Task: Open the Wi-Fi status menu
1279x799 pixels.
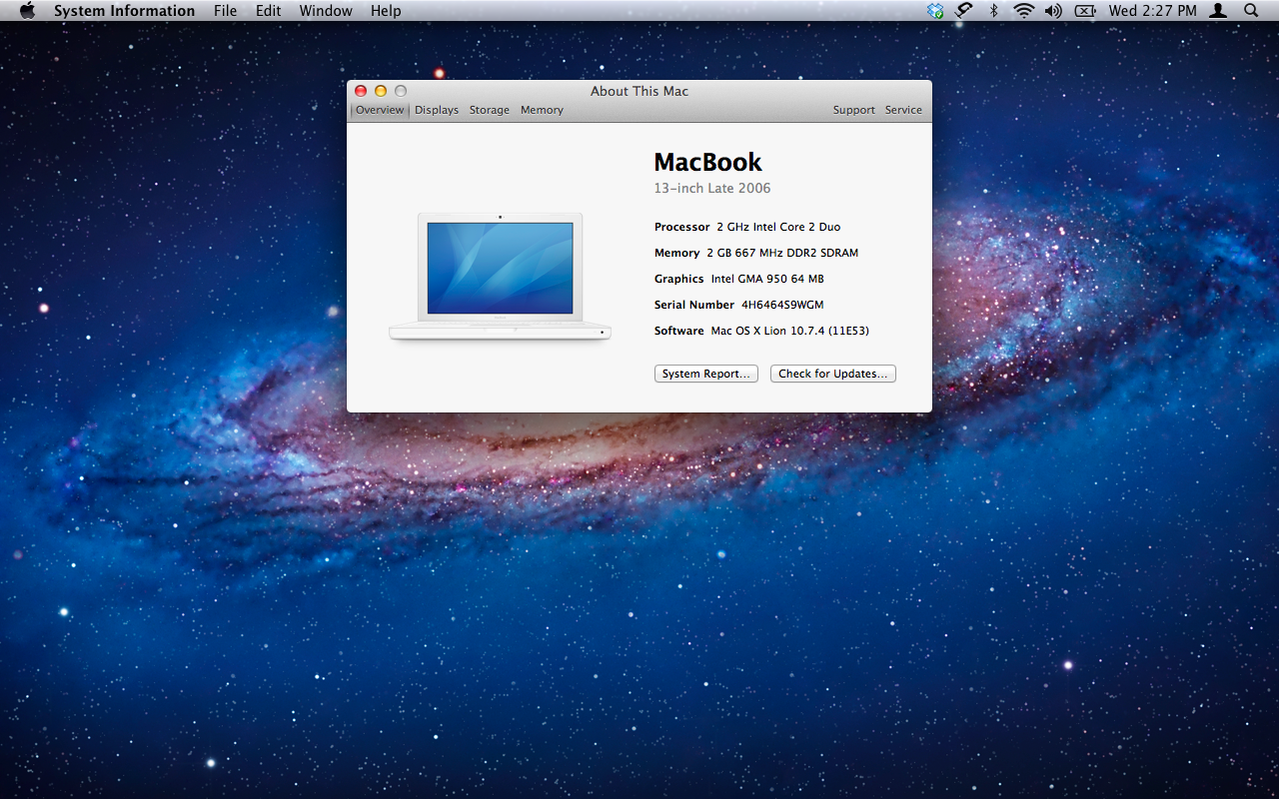Action: [x=1023, y=11]
